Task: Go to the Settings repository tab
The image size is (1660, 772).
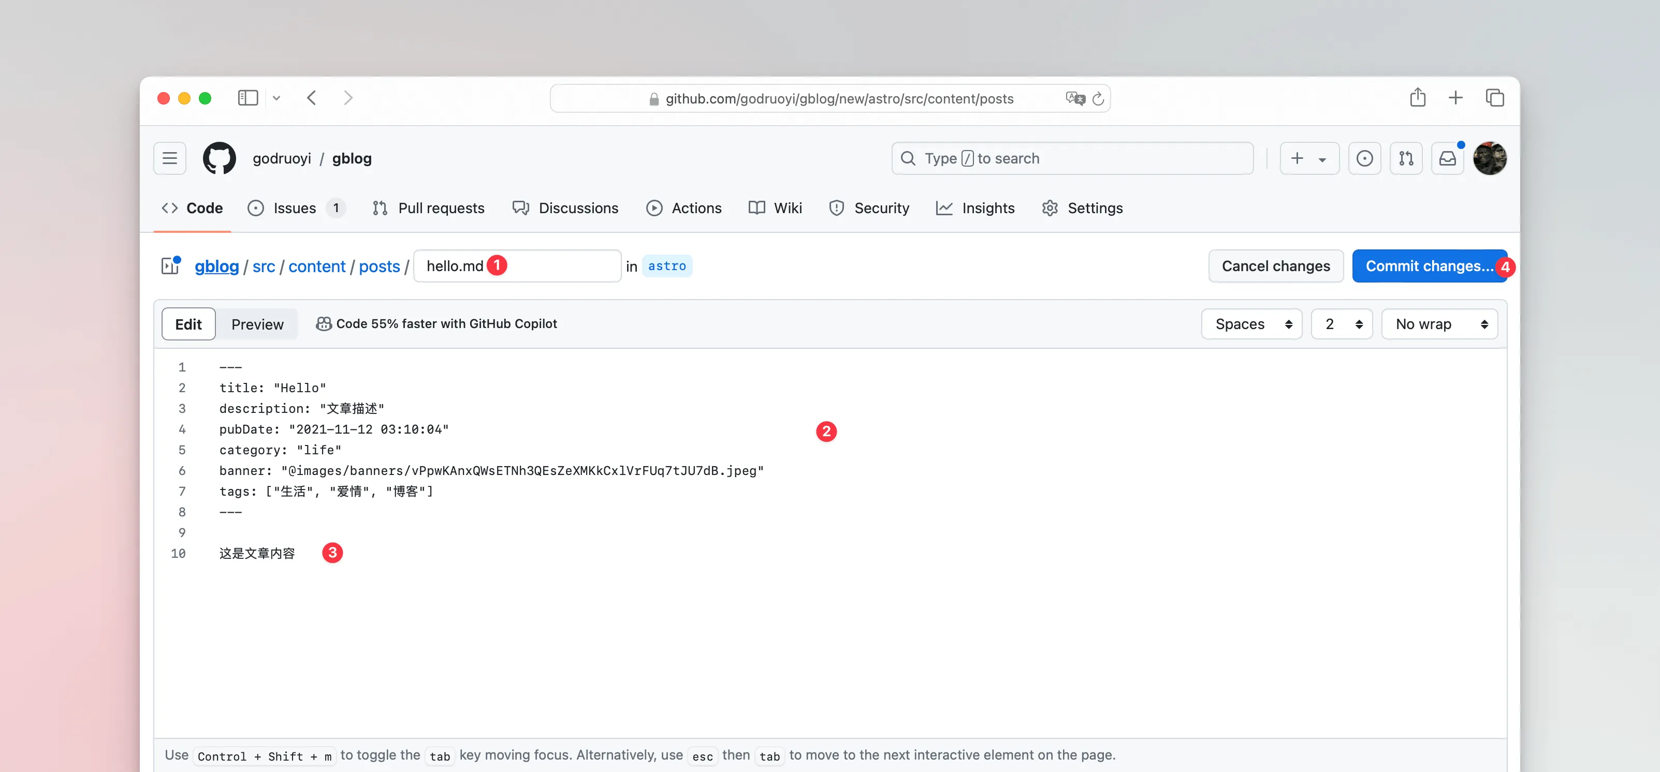Action: click(x=1082, y=208)
